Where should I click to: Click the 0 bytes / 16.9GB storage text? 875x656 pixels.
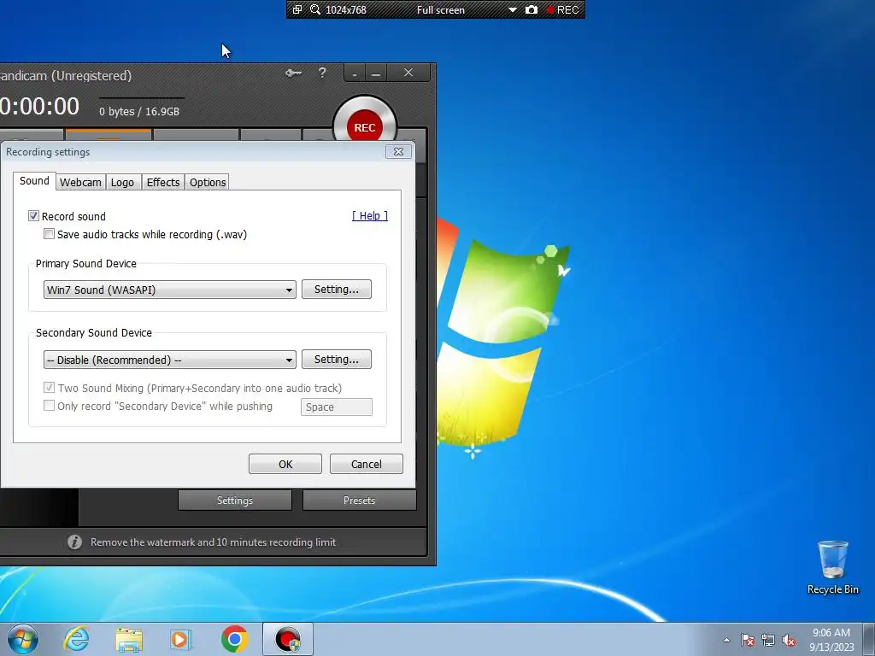(x=139, y=112)
